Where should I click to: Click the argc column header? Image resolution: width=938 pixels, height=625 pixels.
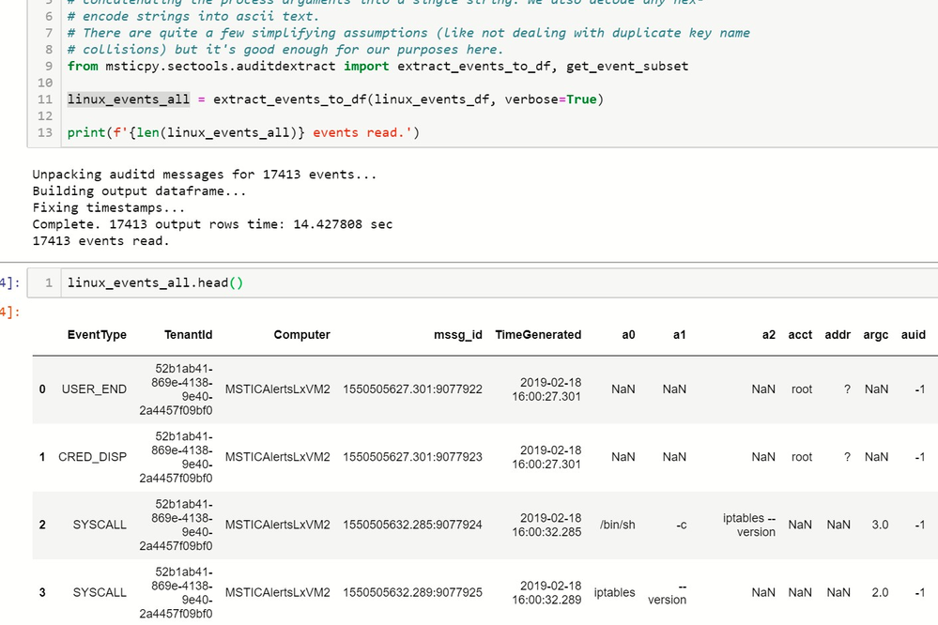[876, 335]
